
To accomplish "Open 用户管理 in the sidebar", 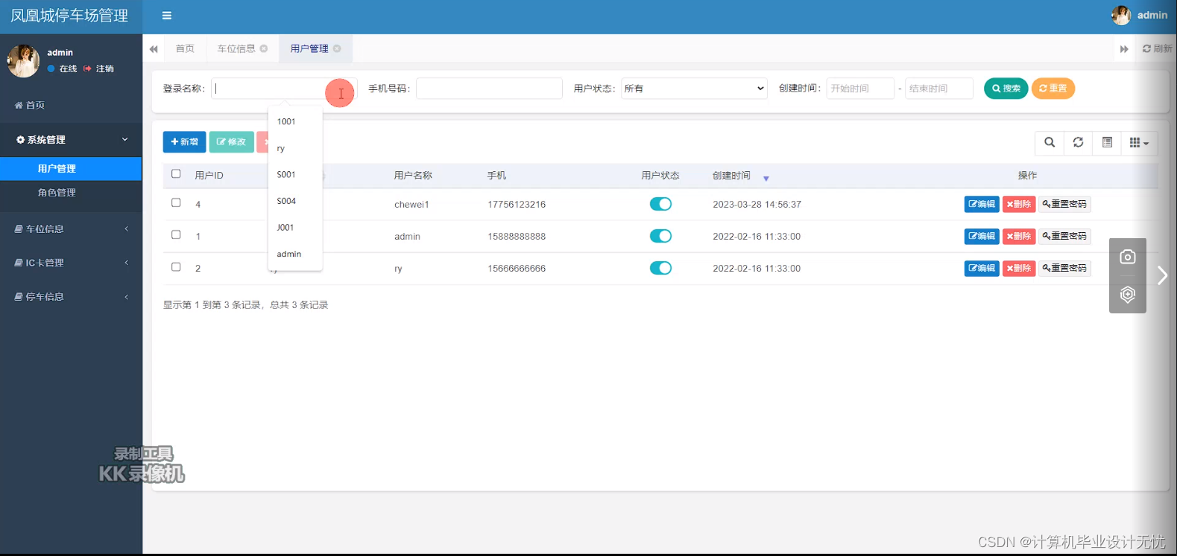I will click(71, 169).
